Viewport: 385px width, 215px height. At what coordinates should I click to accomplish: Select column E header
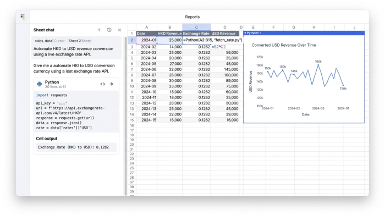[x=253, y=27]
